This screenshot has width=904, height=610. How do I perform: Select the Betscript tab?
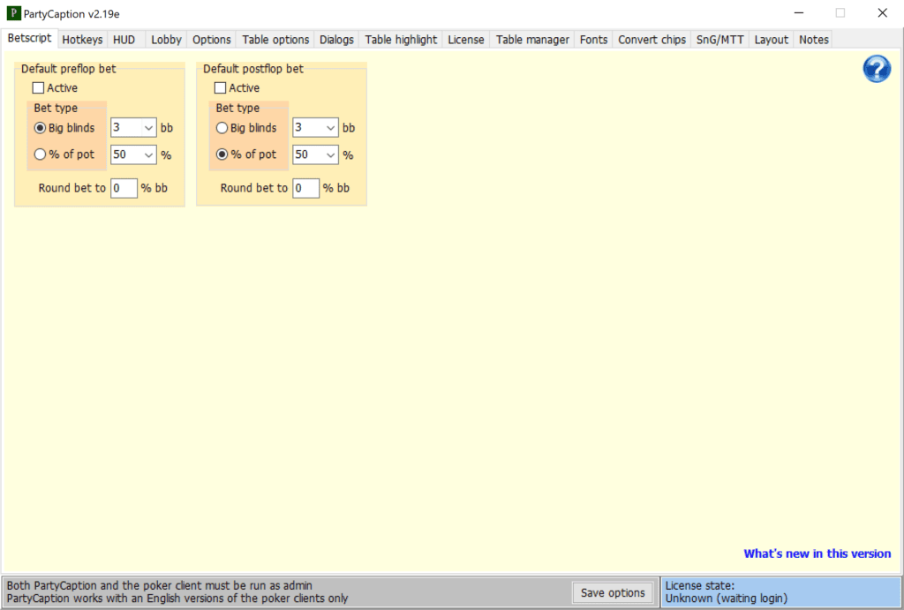(29, 38)
